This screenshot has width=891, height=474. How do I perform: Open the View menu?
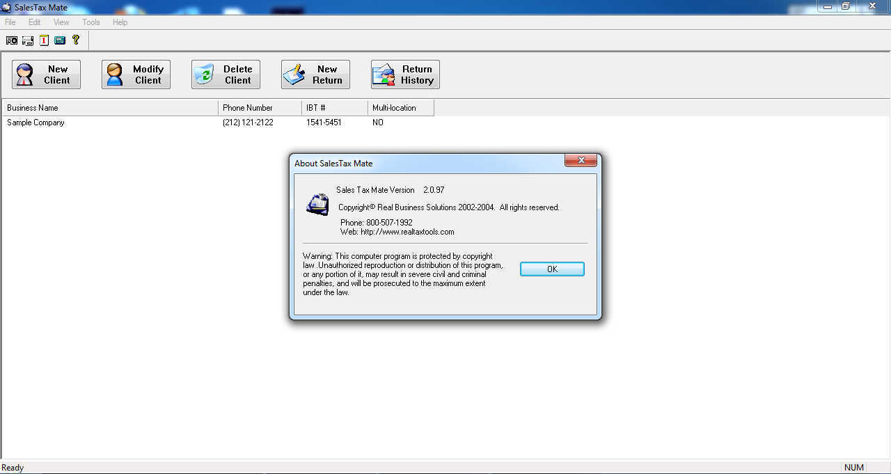[61, 22]
